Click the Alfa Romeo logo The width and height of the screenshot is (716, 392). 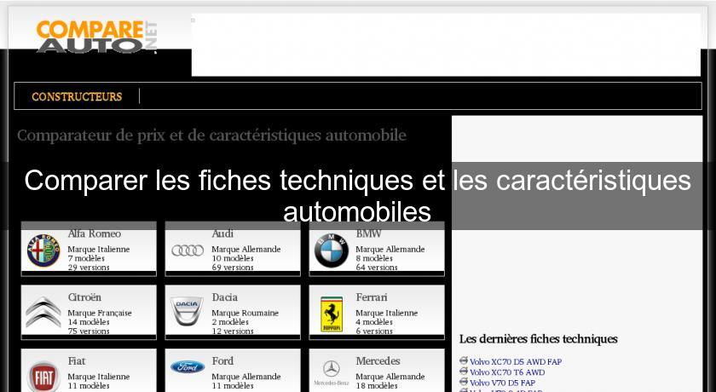point(43,251)
